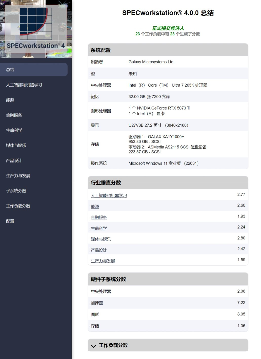Go to 生产力与发展 in the sidebar
261x359 pixels.
coord(18,176)
